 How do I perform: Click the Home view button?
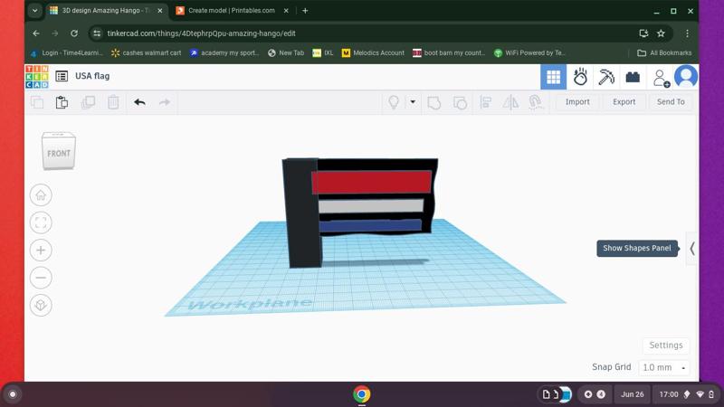point(41,195)
